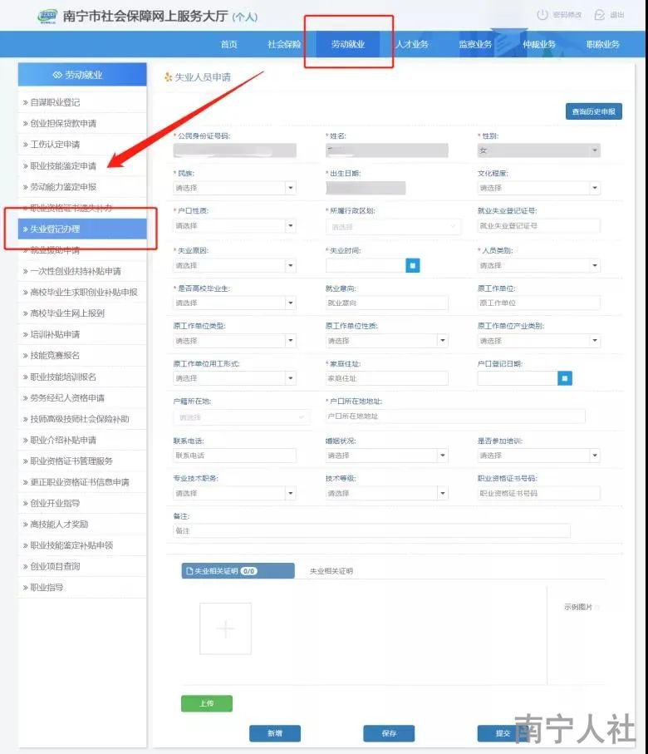Image resolution: width=648 pixels, height=754 pixels.
Task: Open the 人才业务 tab
Action: pyautogui.click(x=412, y=44)
